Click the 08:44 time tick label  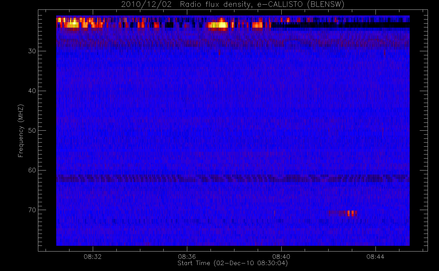click(x=376, y=257)
